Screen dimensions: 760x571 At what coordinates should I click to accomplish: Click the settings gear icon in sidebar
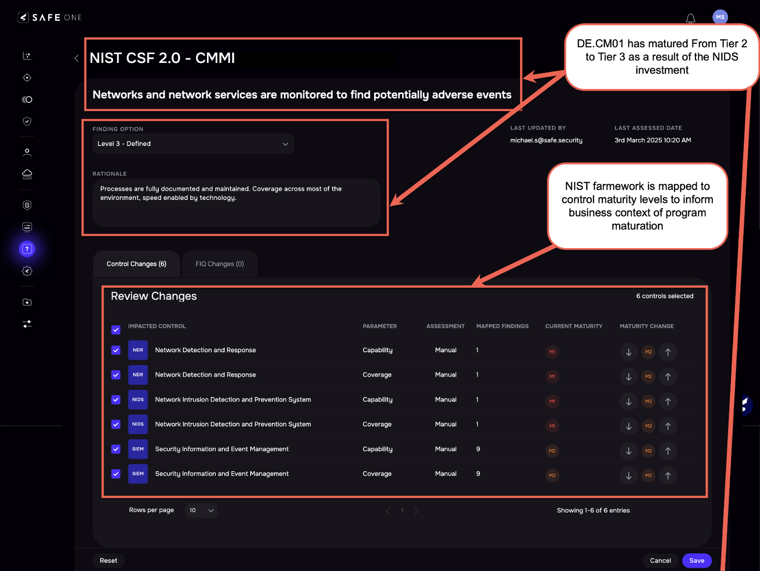point(27,271)
